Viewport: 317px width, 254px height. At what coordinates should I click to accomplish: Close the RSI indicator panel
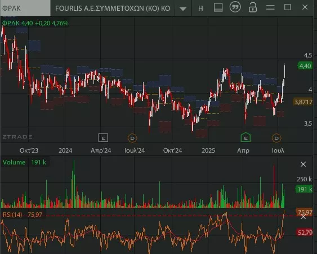[303, 217]
